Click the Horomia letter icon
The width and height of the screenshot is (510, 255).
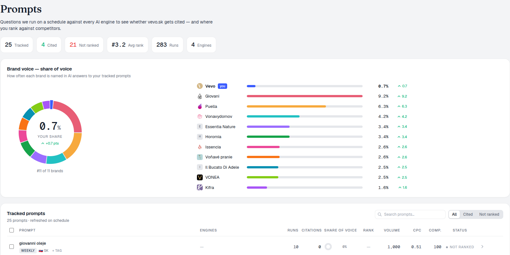click(x=200, y=137)
